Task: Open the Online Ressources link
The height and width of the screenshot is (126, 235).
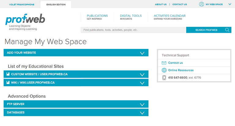Action: pos(181,70)
